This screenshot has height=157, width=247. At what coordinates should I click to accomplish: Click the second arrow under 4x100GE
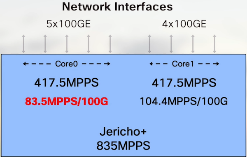point(171,44)
